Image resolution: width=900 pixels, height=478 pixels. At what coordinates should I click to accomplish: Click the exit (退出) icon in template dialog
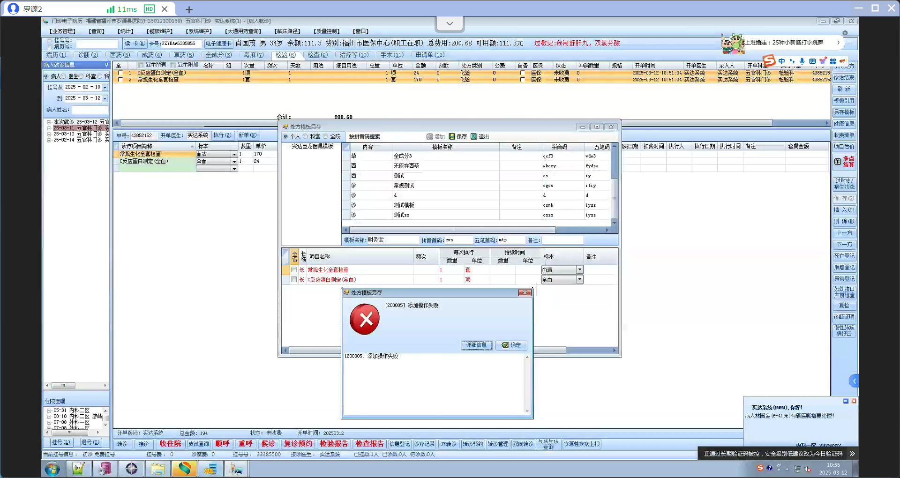(x=473, y=136)
